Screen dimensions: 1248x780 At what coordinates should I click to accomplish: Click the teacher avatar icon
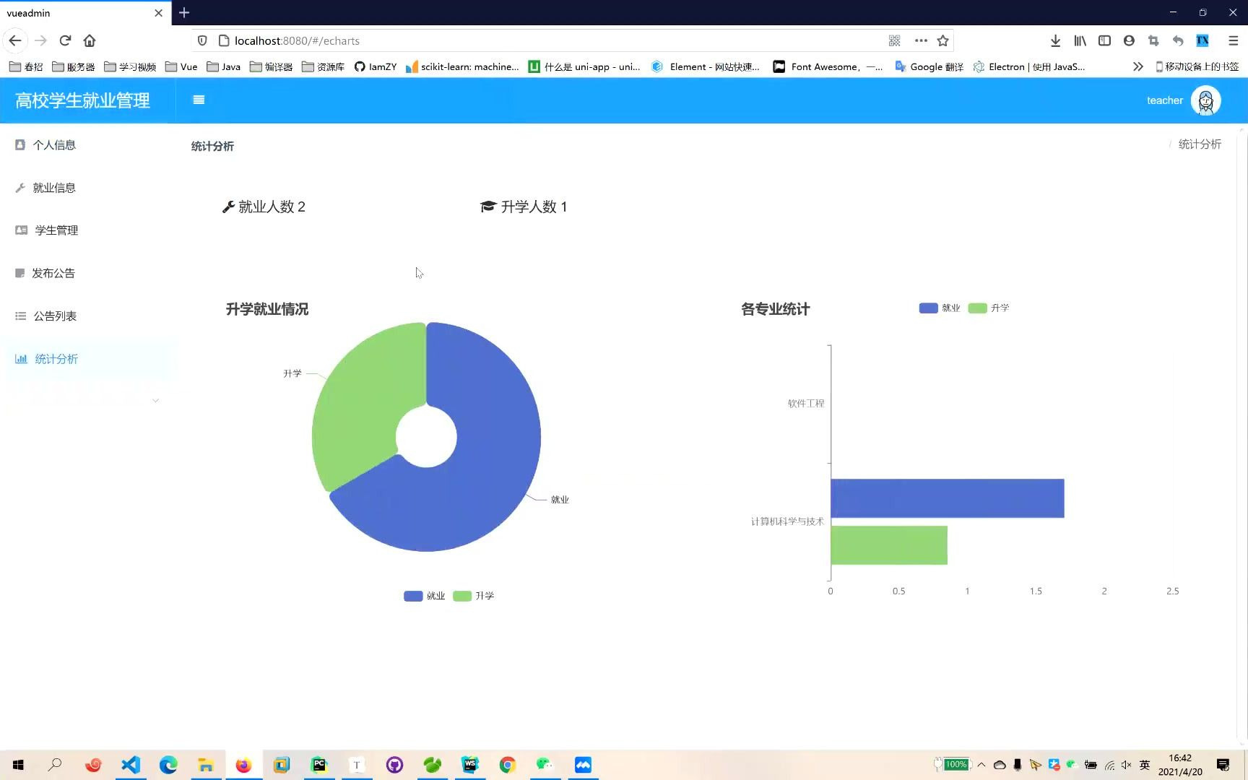1205,100
